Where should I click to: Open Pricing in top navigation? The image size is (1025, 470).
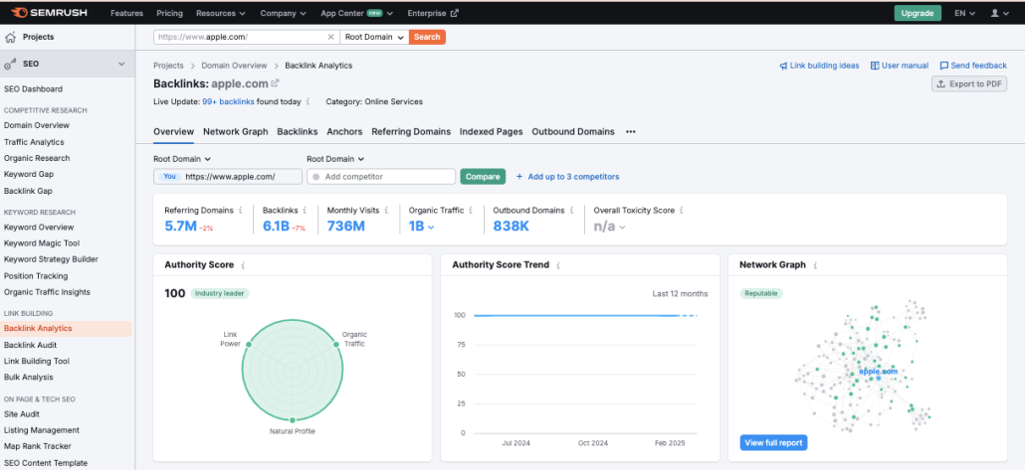tap(170, 13)
